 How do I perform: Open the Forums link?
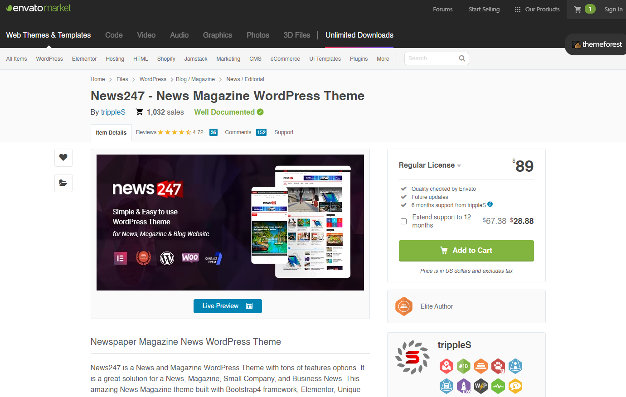(443, 9)
